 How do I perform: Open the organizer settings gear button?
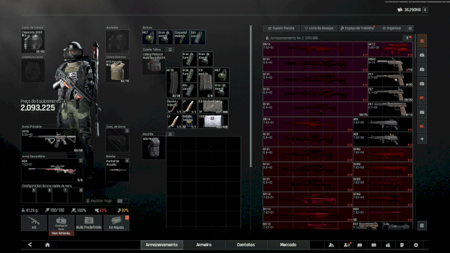pyautogui.click(x=409, y=28)
